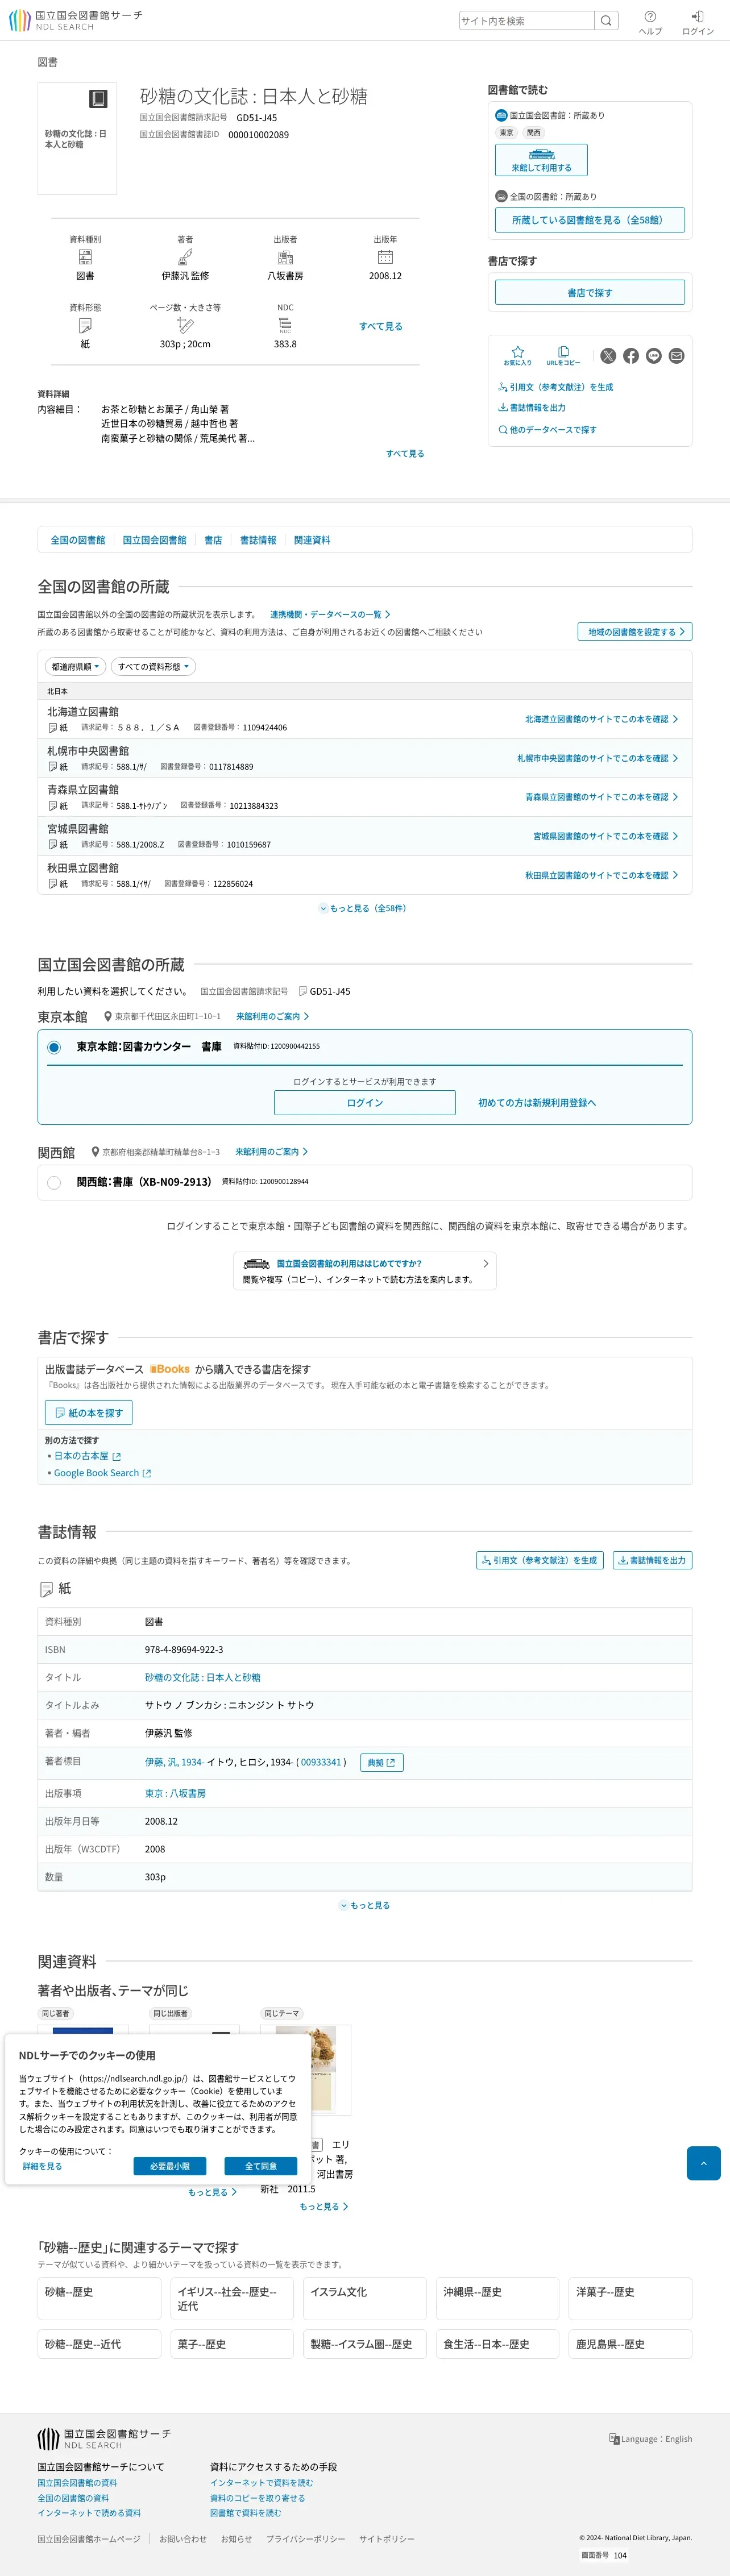The height and width of the screenshot is (2576, 730).
Task: Share by email icon
Action: [677, 356]
